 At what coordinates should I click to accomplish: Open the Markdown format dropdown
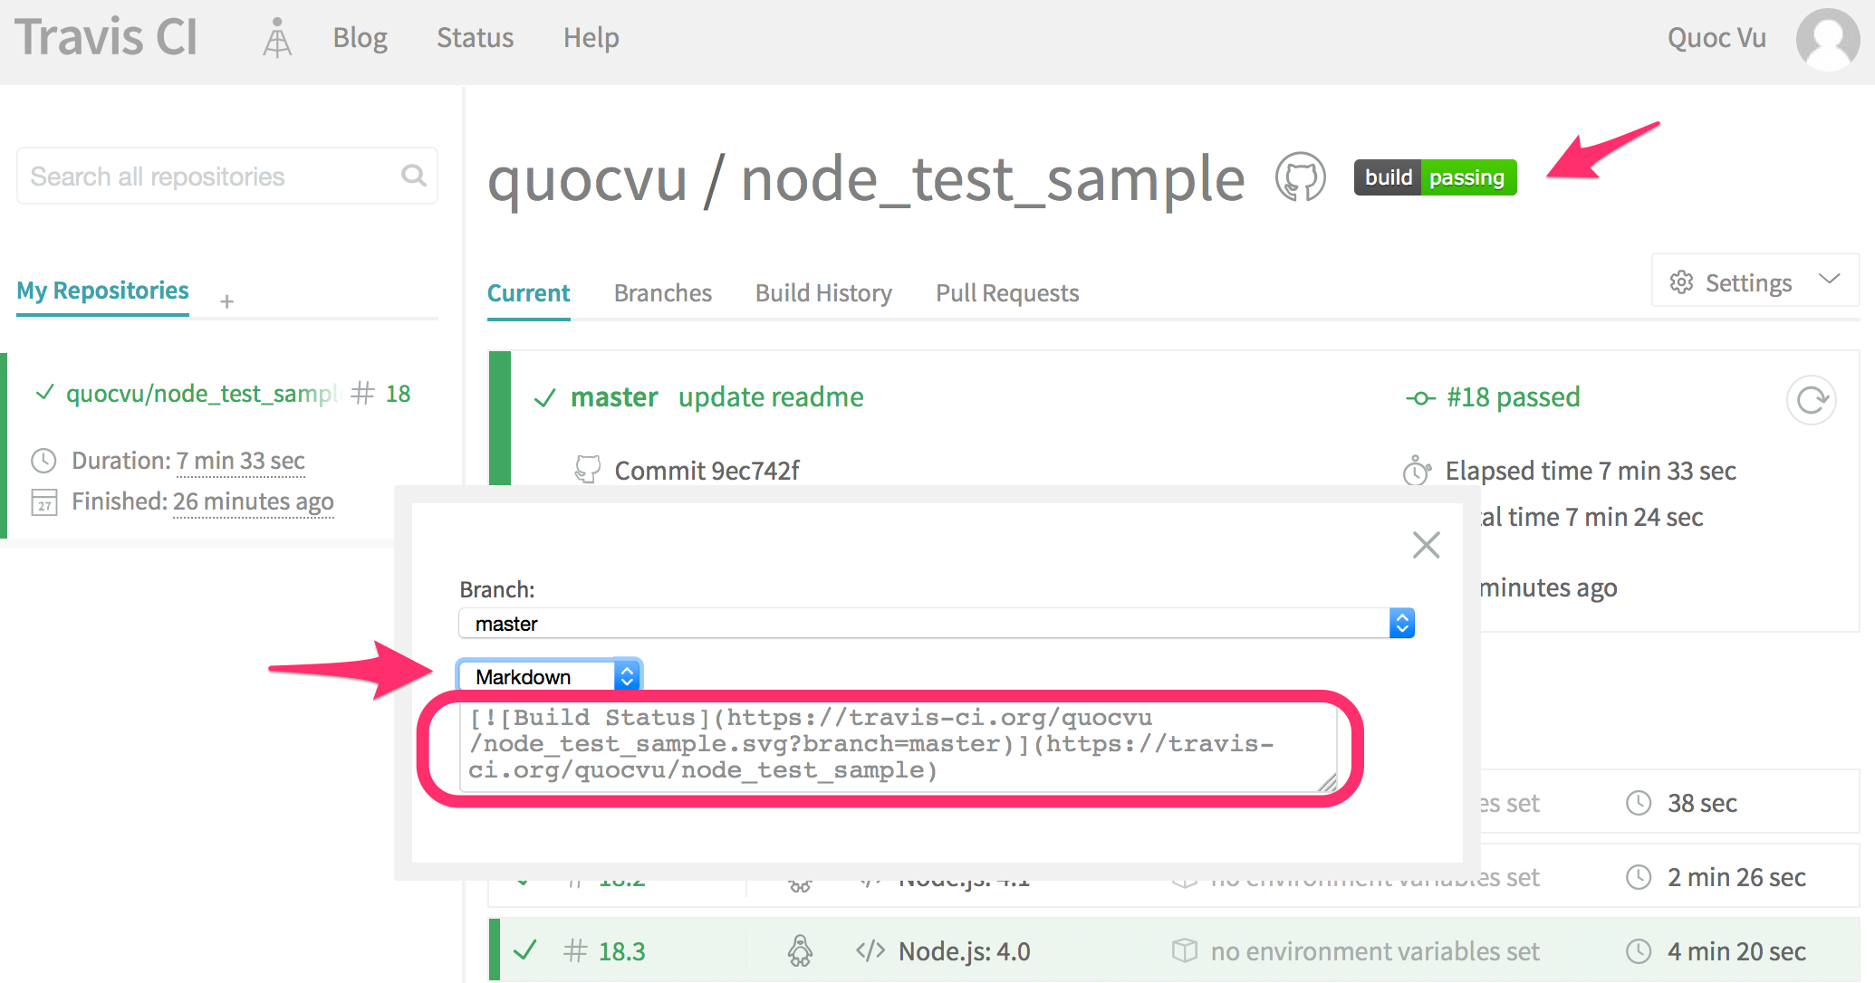(550, 676)
